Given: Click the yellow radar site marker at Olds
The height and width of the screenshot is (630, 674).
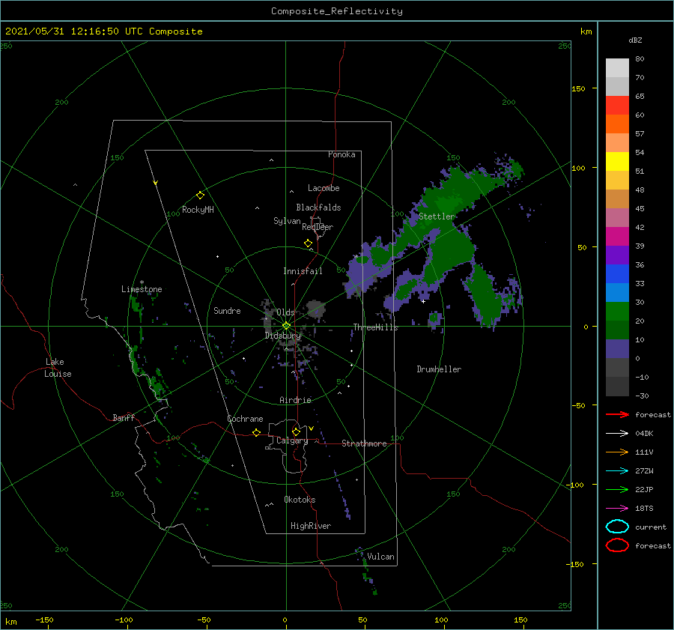Looking at the screenshot, I should tap(286, 326).
